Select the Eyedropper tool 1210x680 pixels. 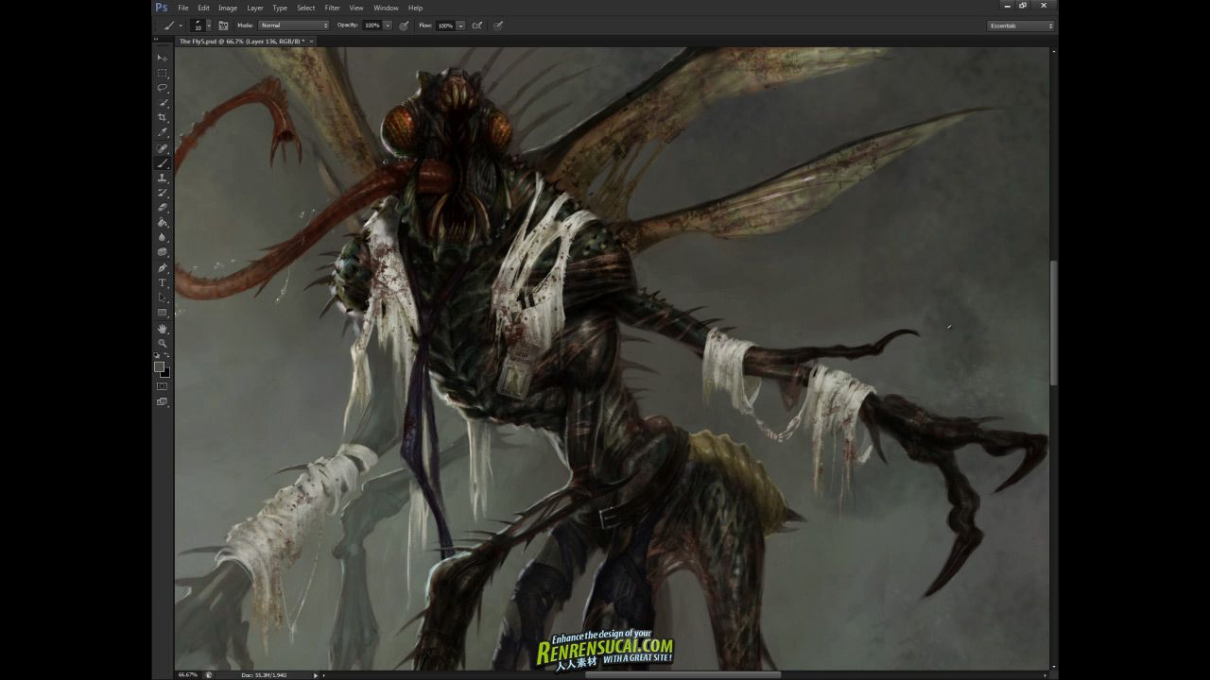163,133
